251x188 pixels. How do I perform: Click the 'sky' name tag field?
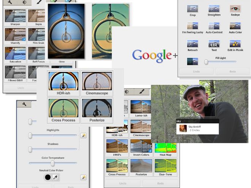pos(197,121)
